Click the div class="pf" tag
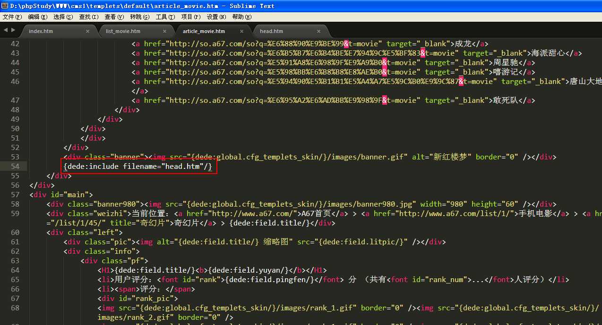602x325 pixels. point(114,261)
